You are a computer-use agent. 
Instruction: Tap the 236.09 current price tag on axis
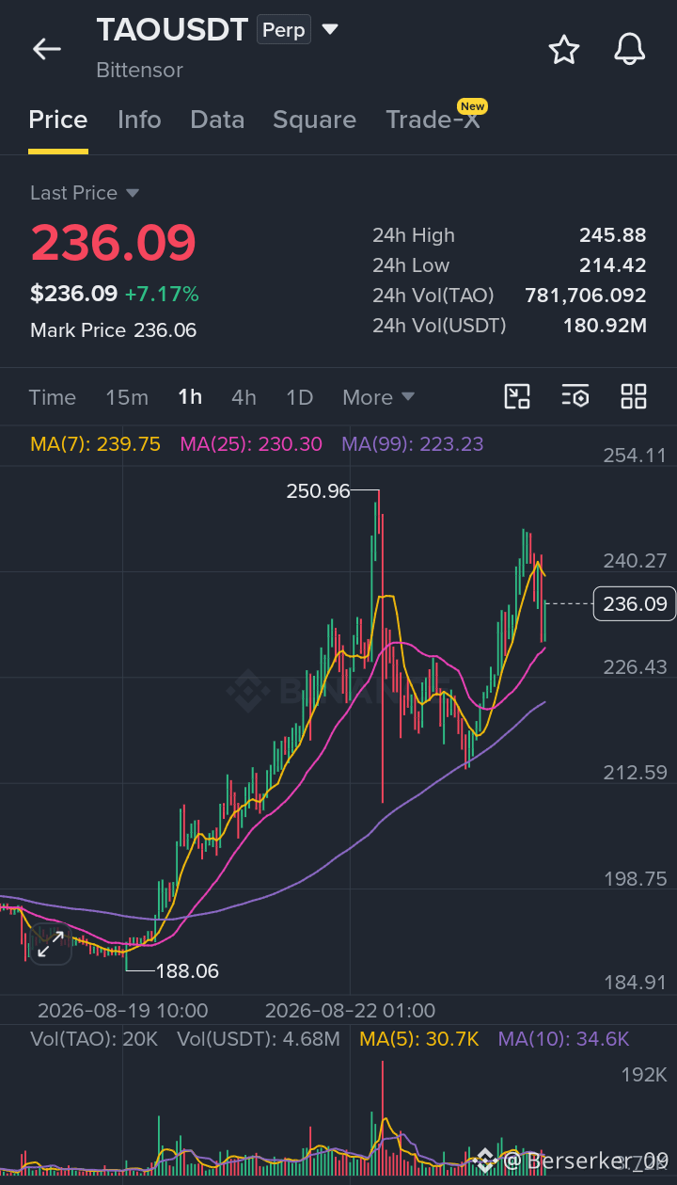(635, 603)
